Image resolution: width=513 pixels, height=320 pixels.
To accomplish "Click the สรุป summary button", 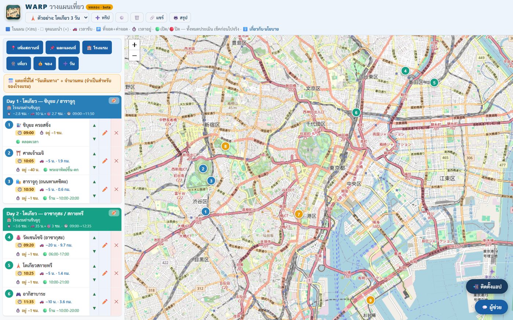I will [x=180, y=18].
